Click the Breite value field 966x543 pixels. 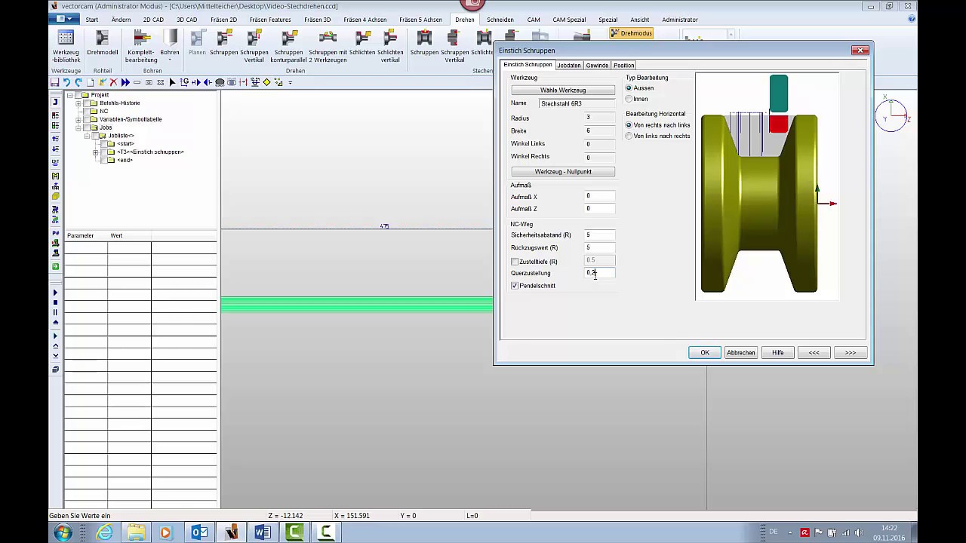click(600, 131)
